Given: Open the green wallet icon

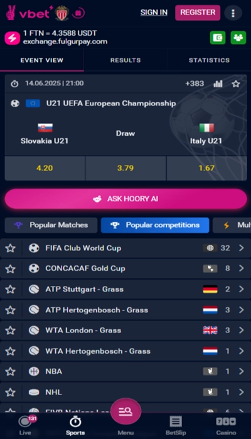Looking at the screenshot, I should [218, 38].
